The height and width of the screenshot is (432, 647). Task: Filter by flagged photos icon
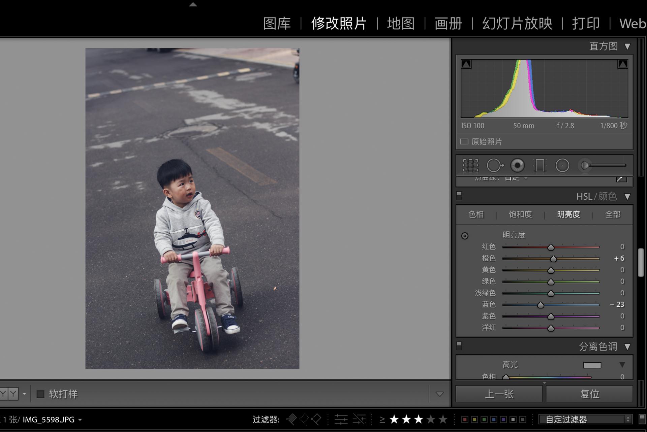(291, 419)
